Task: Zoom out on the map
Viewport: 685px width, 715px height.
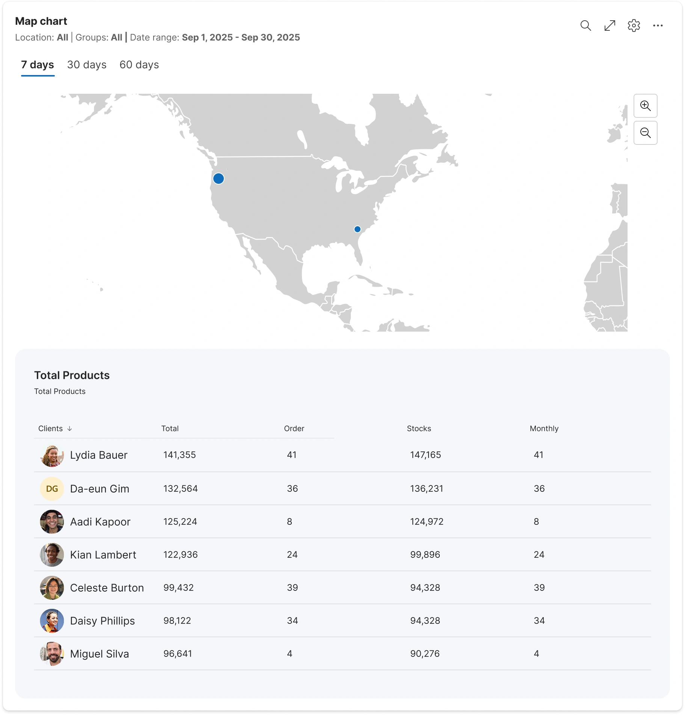Action: pyautogui.click(x=645, y=133)
